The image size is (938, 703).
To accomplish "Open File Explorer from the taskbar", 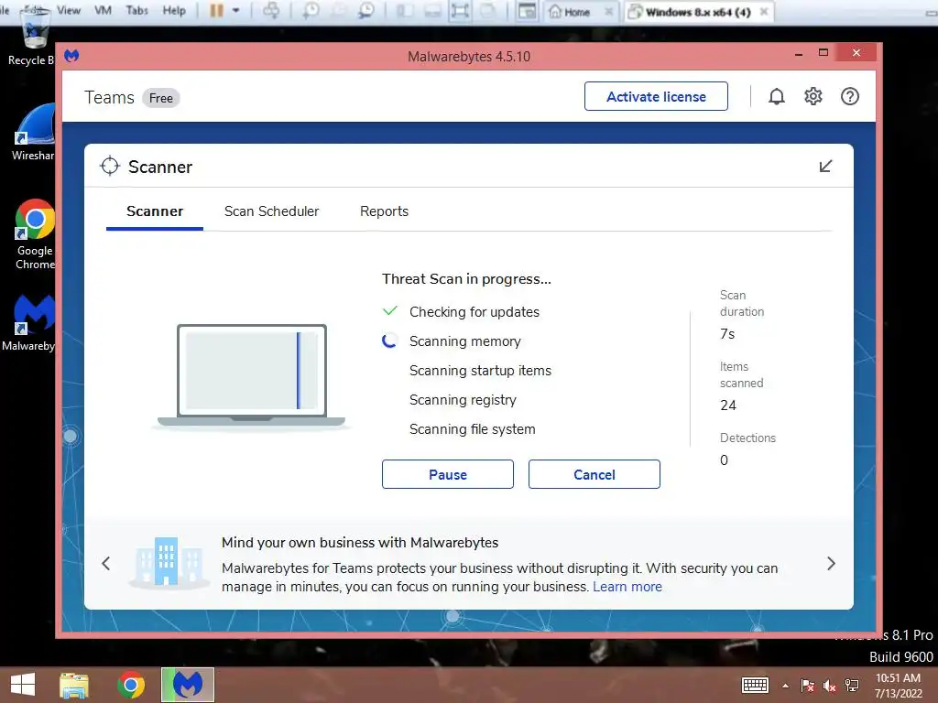I will tap(74, 685).
